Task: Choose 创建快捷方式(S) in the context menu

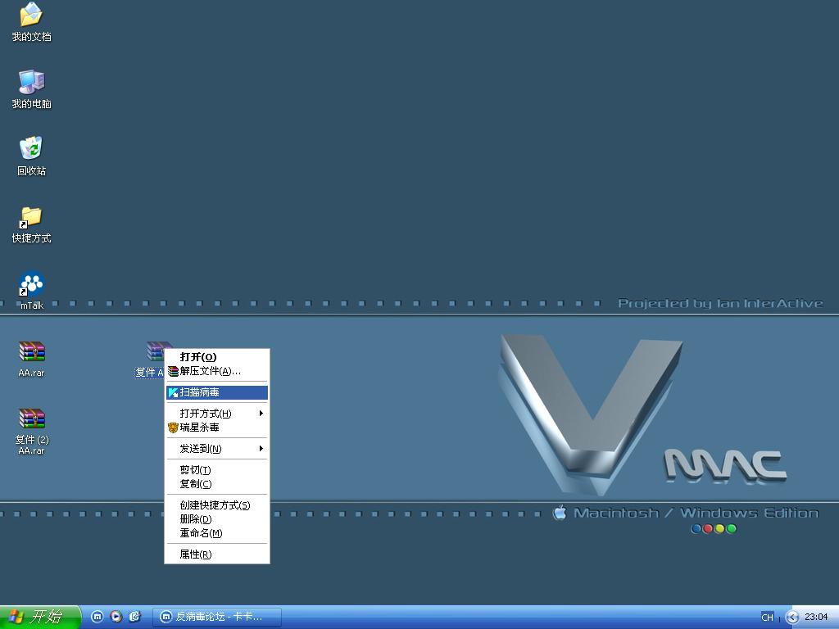Action: pos(216,505)
